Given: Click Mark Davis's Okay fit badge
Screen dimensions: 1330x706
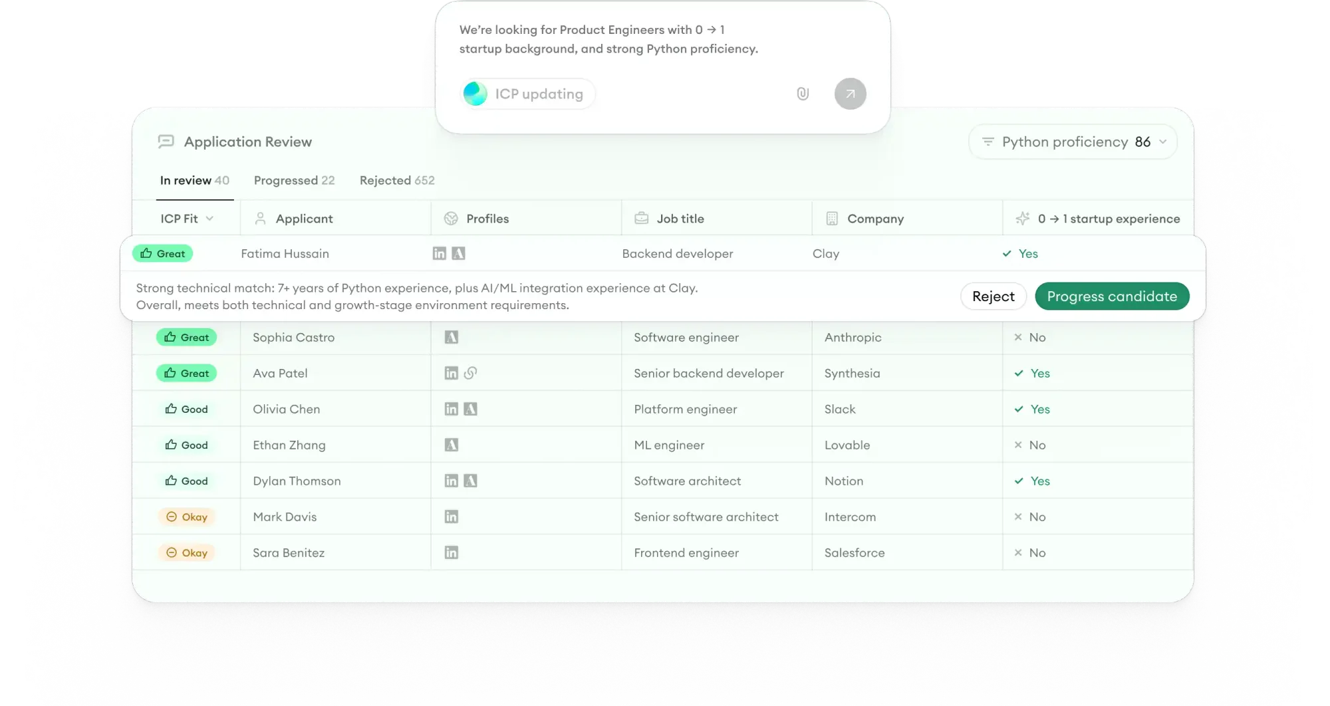Looking at the screenshot, I should pyautogui.click(x=186, y=517).
